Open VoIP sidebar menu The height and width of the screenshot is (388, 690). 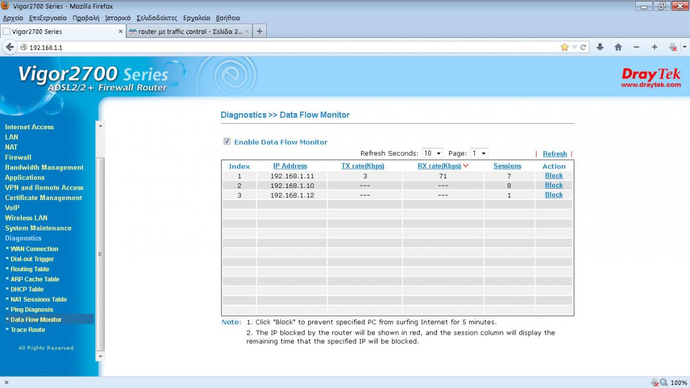tap(12, 208)
